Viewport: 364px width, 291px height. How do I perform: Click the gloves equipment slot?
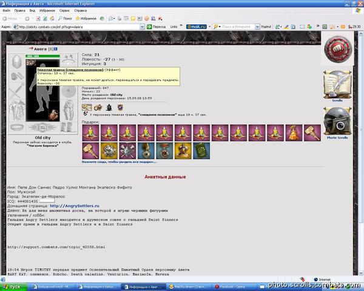point(17,76)
